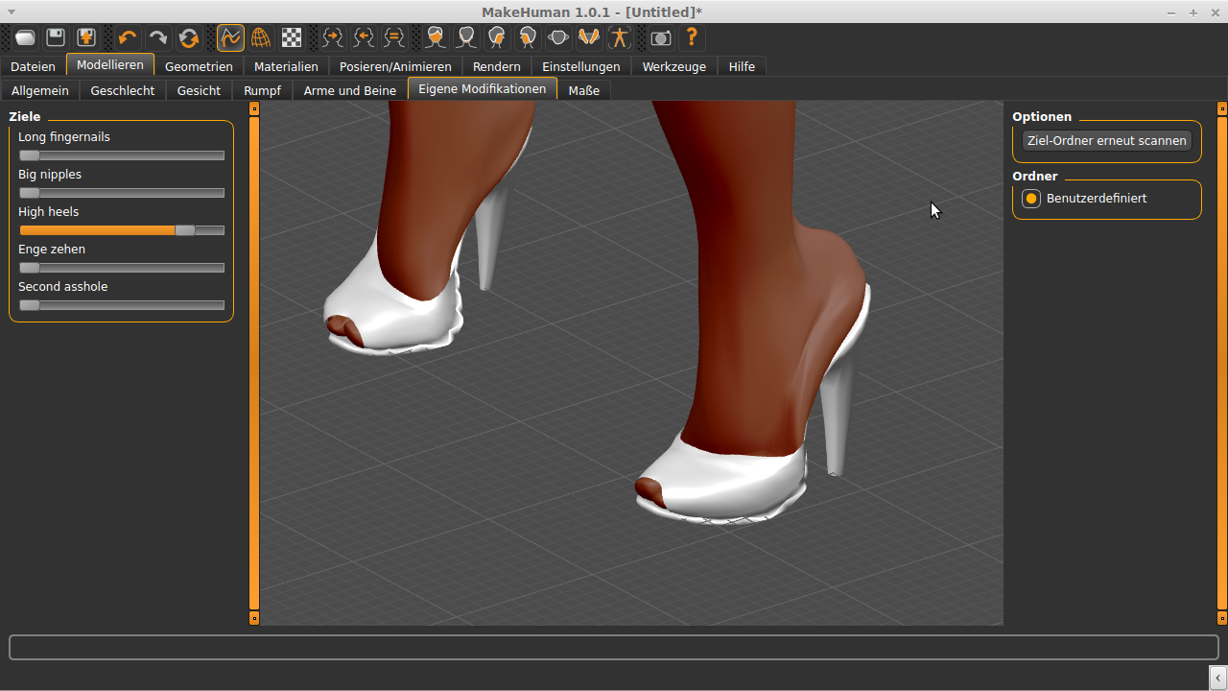Redo the last undone change
The width and height of the screenshot is (1228, 691).
pyautogui.click(x=158, y=37)
